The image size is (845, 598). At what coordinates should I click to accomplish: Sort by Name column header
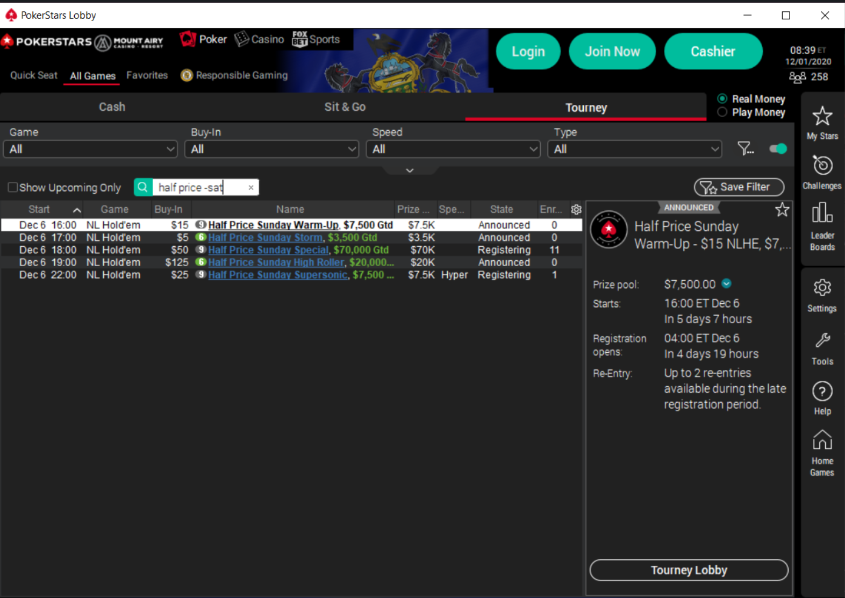coord(290,209)
